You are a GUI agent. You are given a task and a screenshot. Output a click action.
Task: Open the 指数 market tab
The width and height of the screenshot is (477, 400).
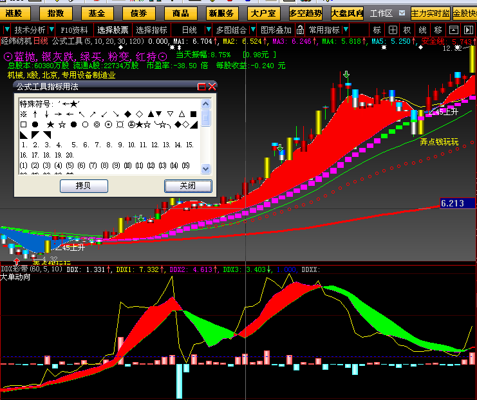tap(55, 14)
